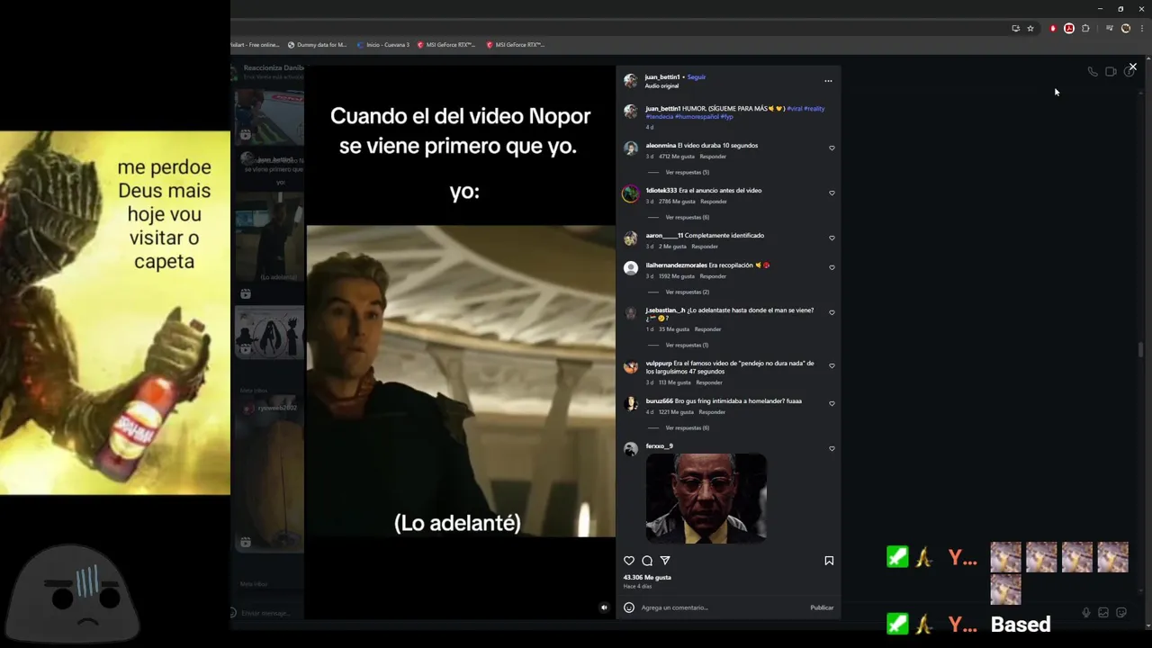Play the Homelander video
The width and height of the screenshot is (1152, 648).
(x=461, y=381)
